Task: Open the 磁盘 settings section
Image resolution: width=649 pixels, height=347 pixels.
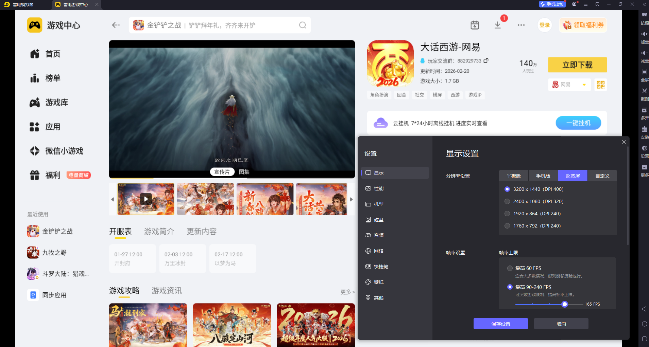Action: click(395, 220)
